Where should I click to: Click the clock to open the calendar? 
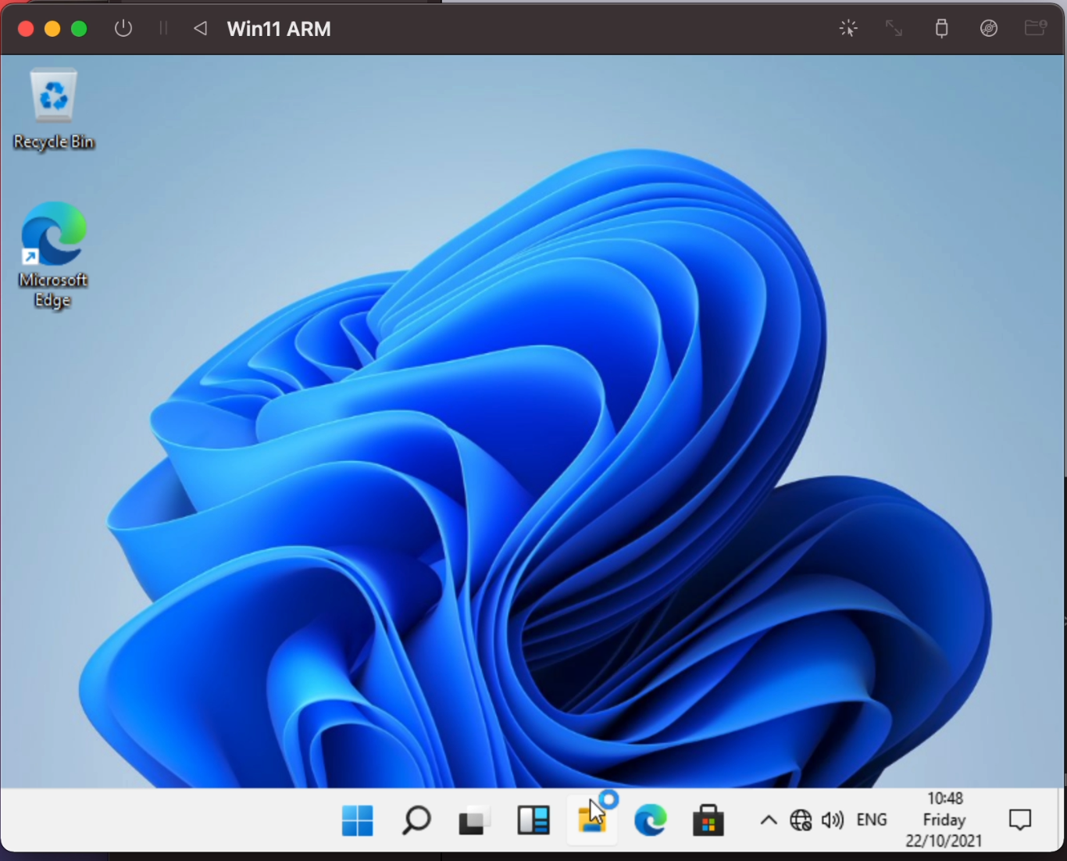pyautogui.click(x=944, y=820)
